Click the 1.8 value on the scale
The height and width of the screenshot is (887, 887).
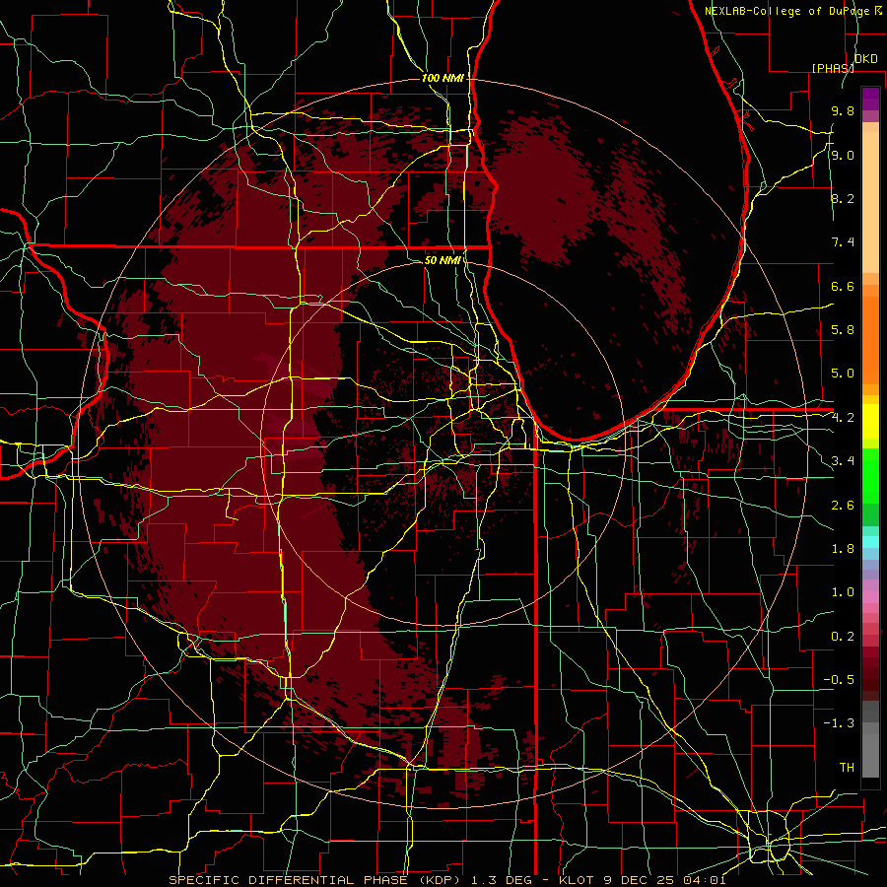pyautogui.click(x=843, y=549)
